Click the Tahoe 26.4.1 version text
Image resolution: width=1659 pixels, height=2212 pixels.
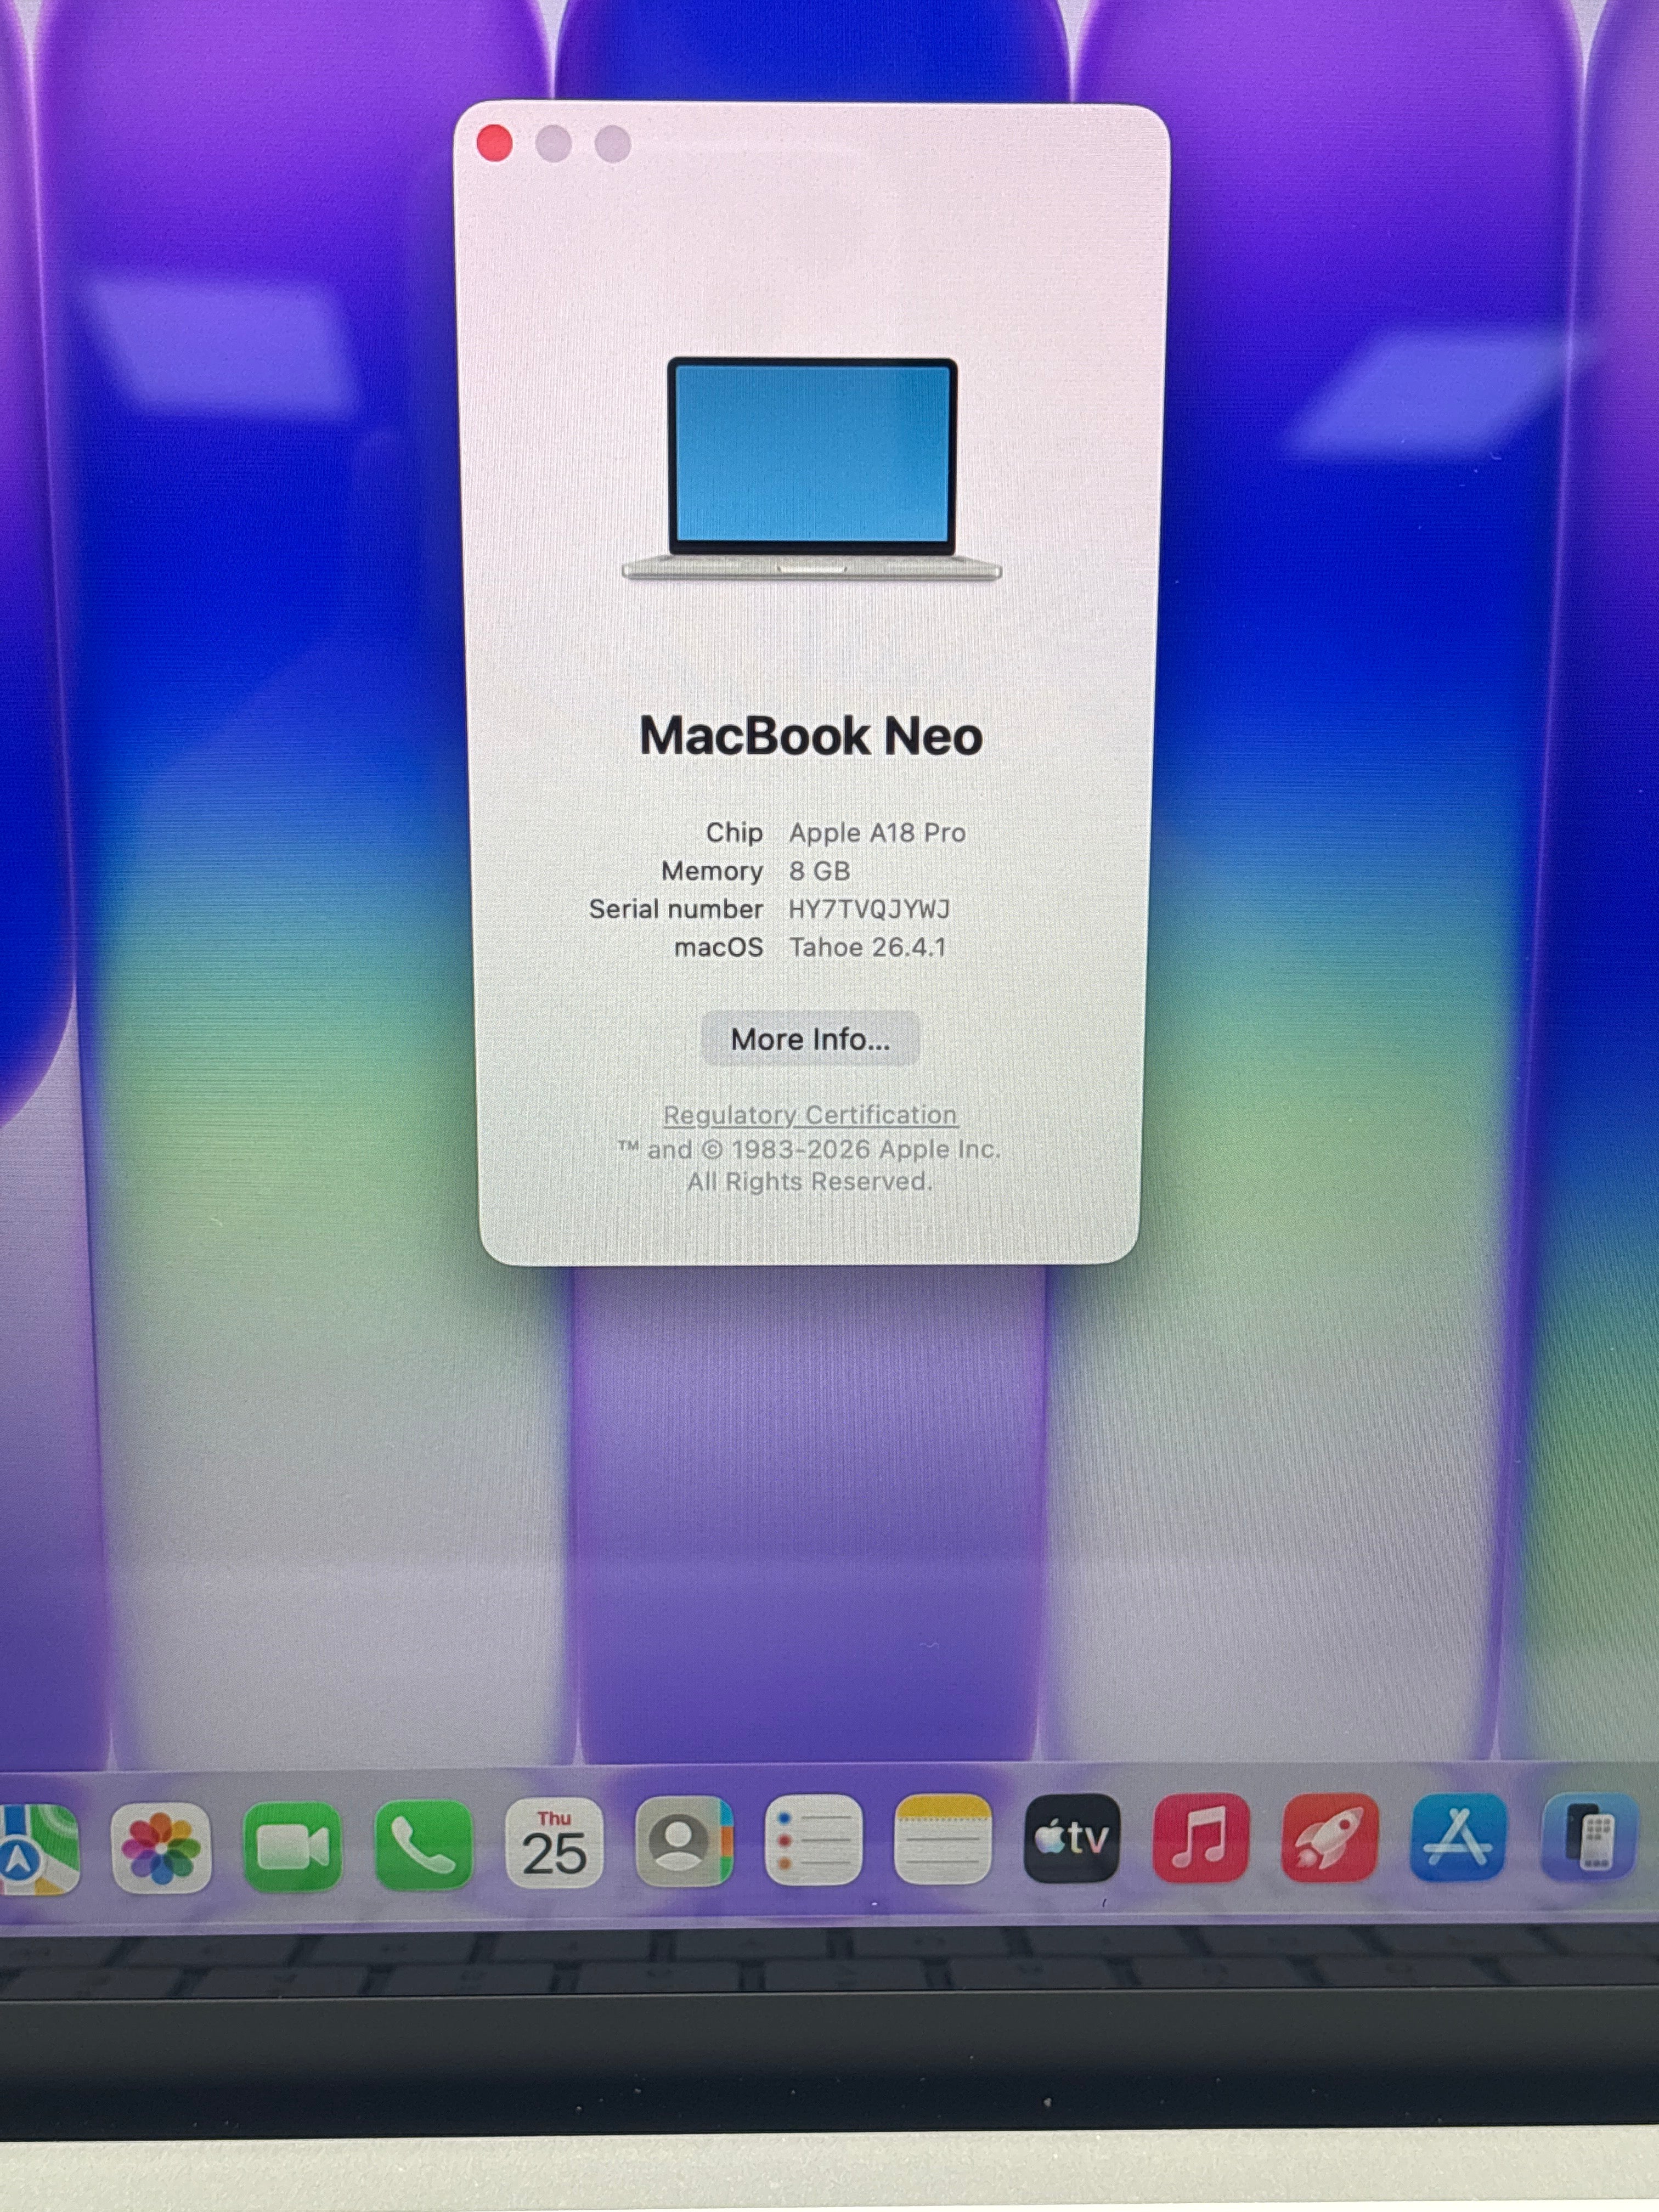point(867,947)
